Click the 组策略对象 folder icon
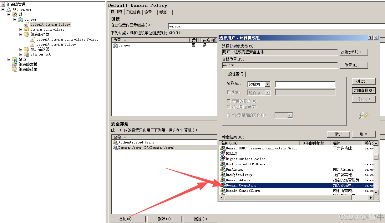This screenshot has width=385, height=223. pyautogui.click(x=27, y=34)
